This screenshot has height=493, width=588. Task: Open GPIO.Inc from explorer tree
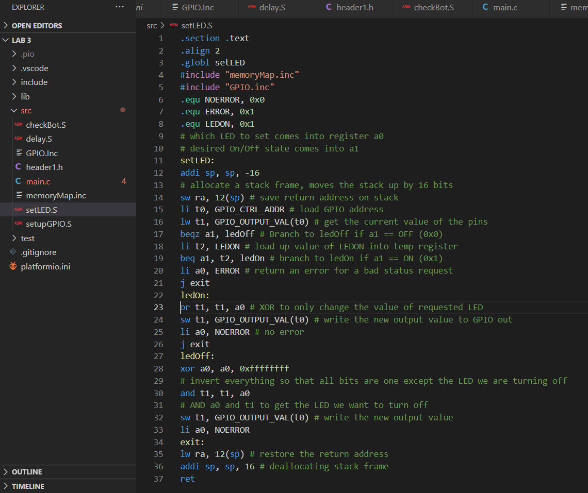point(42,153)
